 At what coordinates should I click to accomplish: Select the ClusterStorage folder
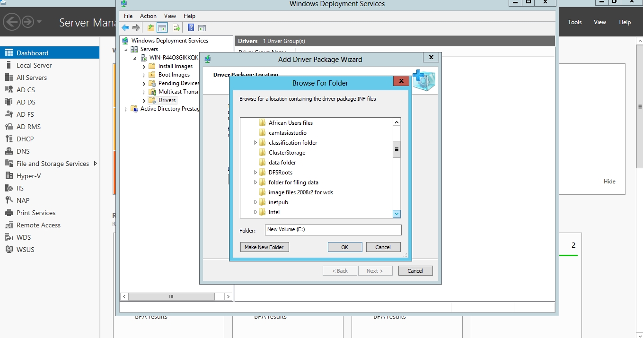click(x=287, y=153)
